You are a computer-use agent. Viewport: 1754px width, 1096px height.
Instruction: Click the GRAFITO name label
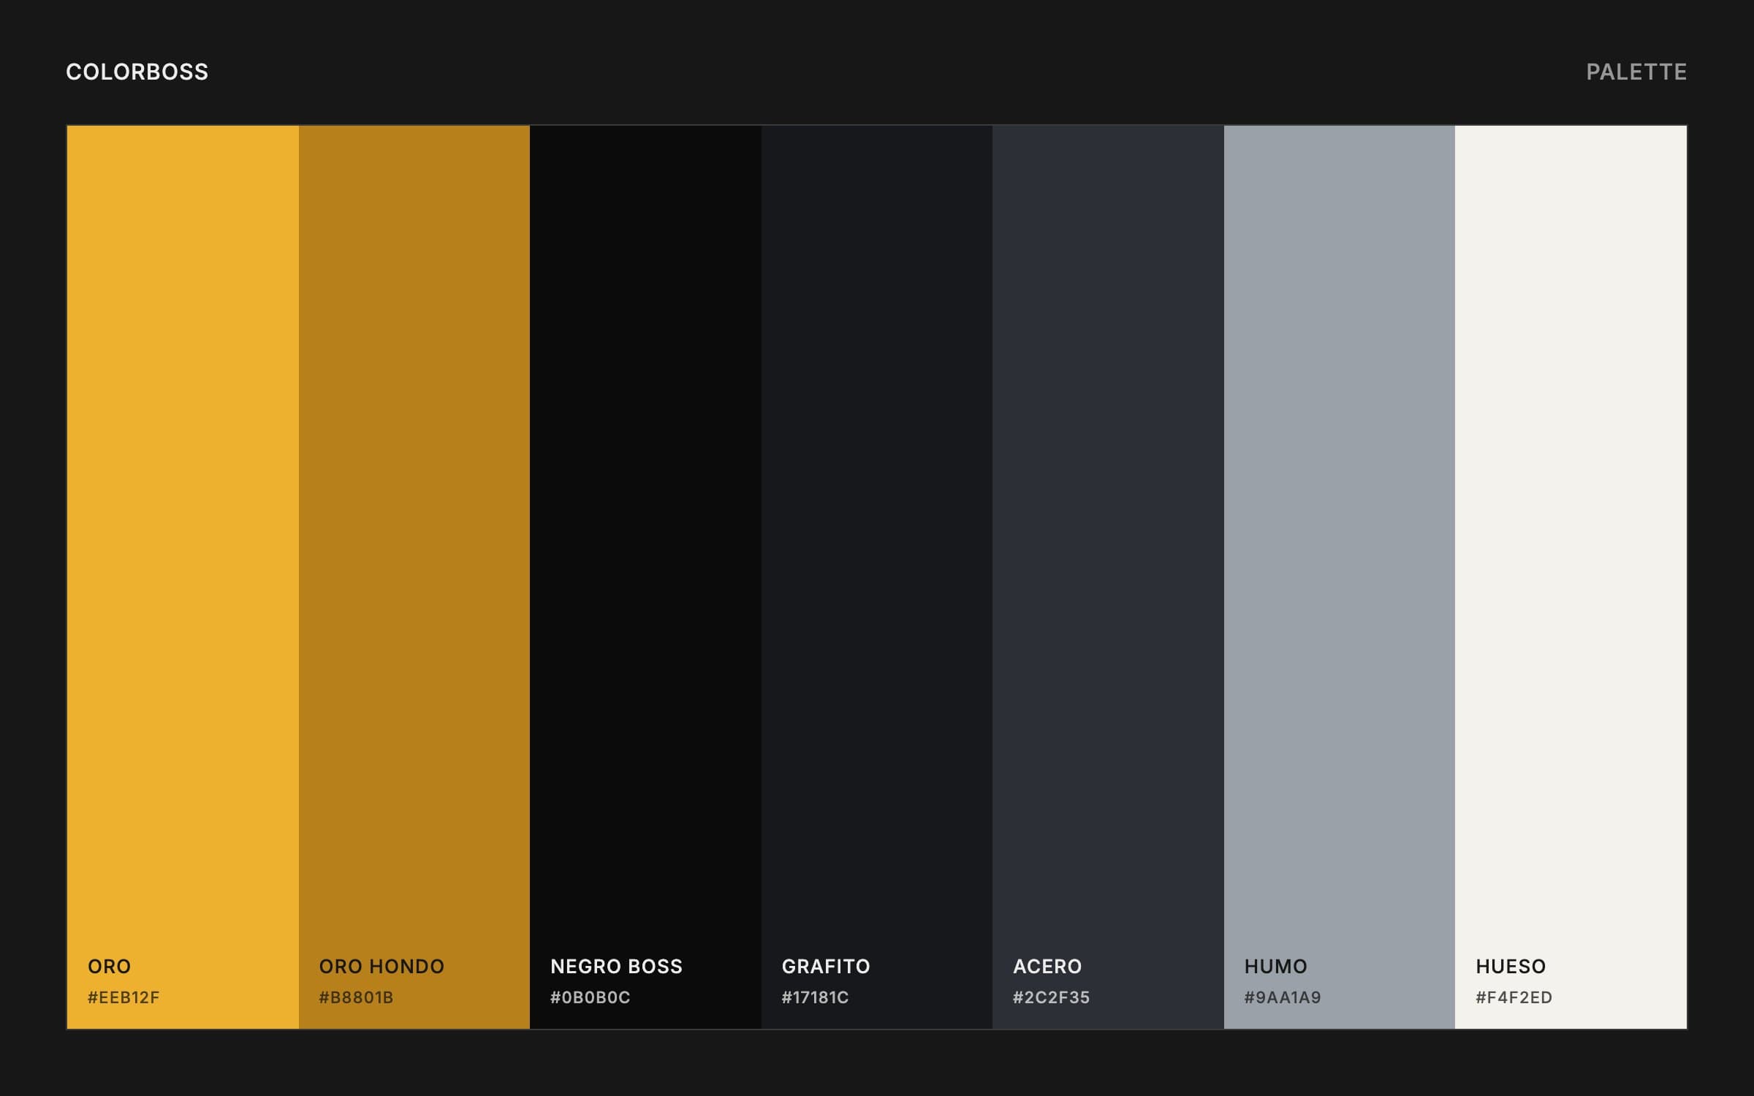click(x=826, y=967)
